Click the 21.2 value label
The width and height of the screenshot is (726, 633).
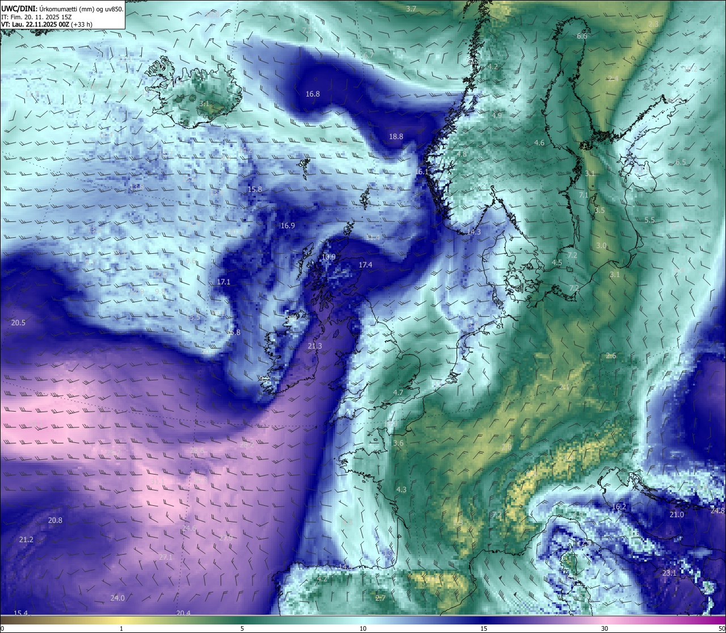pos(26,539)
